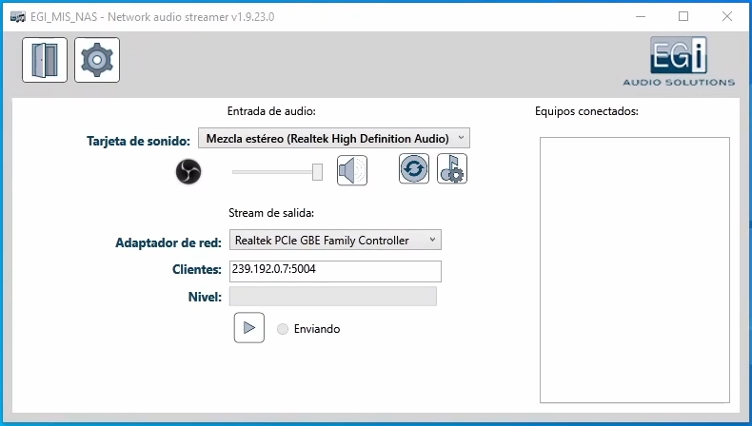Open audio settings via music note gear icon

click(452, 168)
